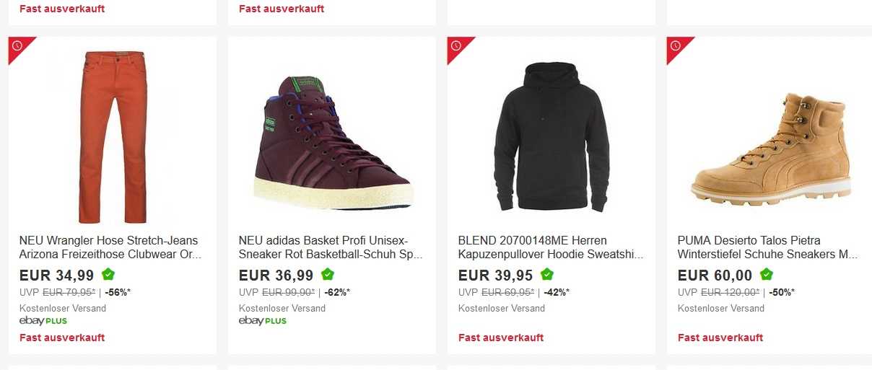Click green verified badge next to EUR 60,00
Image resolution: width=872 pixels, height=370 pixels.
tap(767, 274)
